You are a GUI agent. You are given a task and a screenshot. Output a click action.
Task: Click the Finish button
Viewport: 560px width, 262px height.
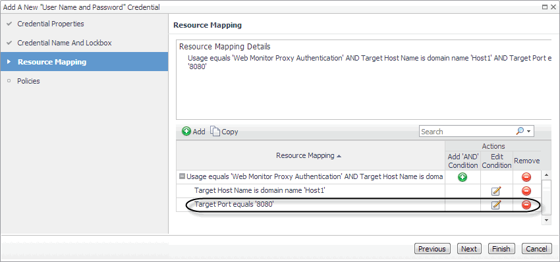pos(501,249)
